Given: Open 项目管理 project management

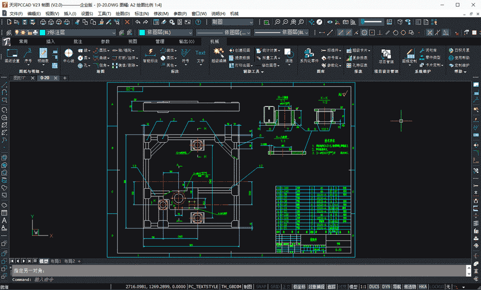Looking at the screenshot, I should point(386,57).
